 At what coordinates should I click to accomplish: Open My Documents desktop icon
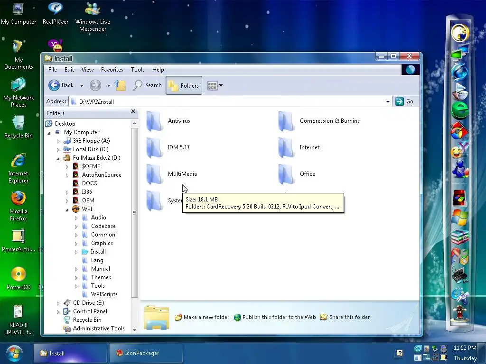pos(19,55)
